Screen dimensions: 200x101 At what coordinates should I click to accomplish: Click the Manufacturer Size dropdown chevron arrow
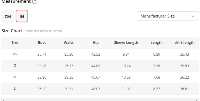click(193, 16)
